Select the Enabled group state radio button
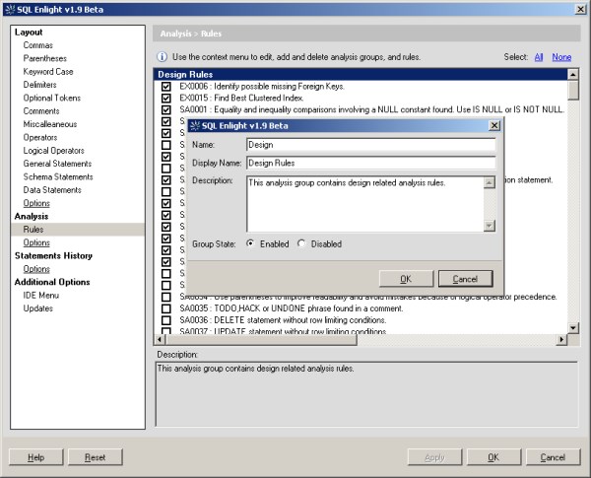Viewport: 591px width, 478px height. pos(250,243)
